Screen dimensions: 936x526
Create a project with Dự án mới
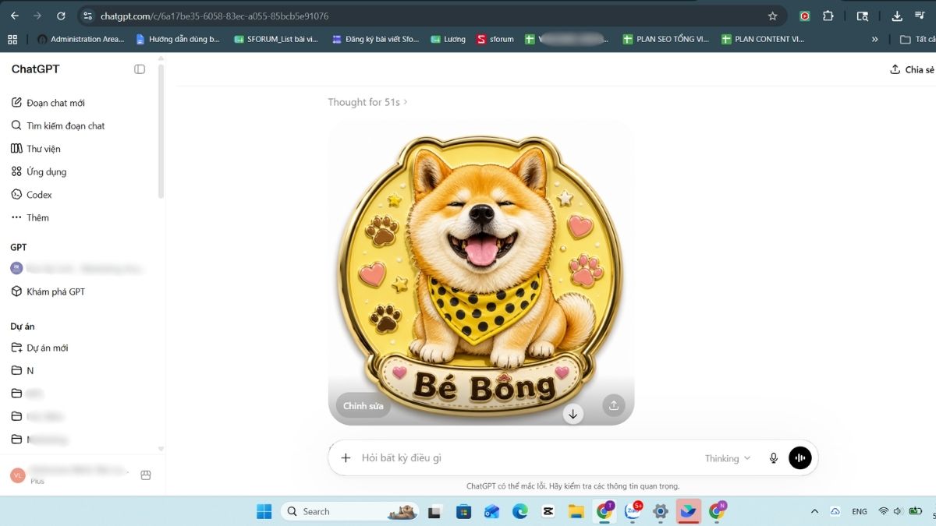tap(41, 348)
